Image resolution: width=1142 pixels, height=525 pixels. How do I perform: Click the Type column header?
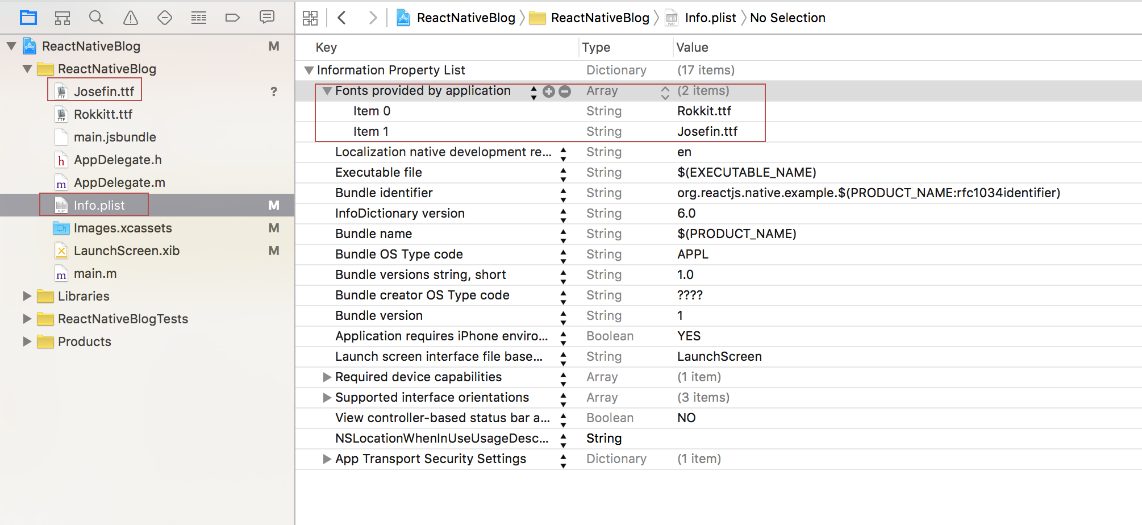[596, 48]
